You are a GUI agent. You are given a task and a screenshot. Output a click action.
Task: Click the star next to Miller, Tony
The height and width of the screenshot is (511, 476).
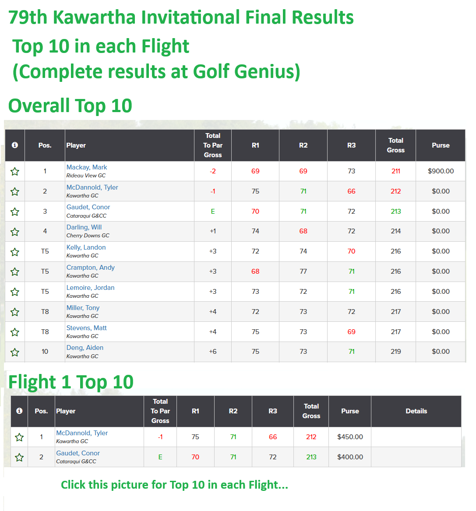[x=14, y=312]
